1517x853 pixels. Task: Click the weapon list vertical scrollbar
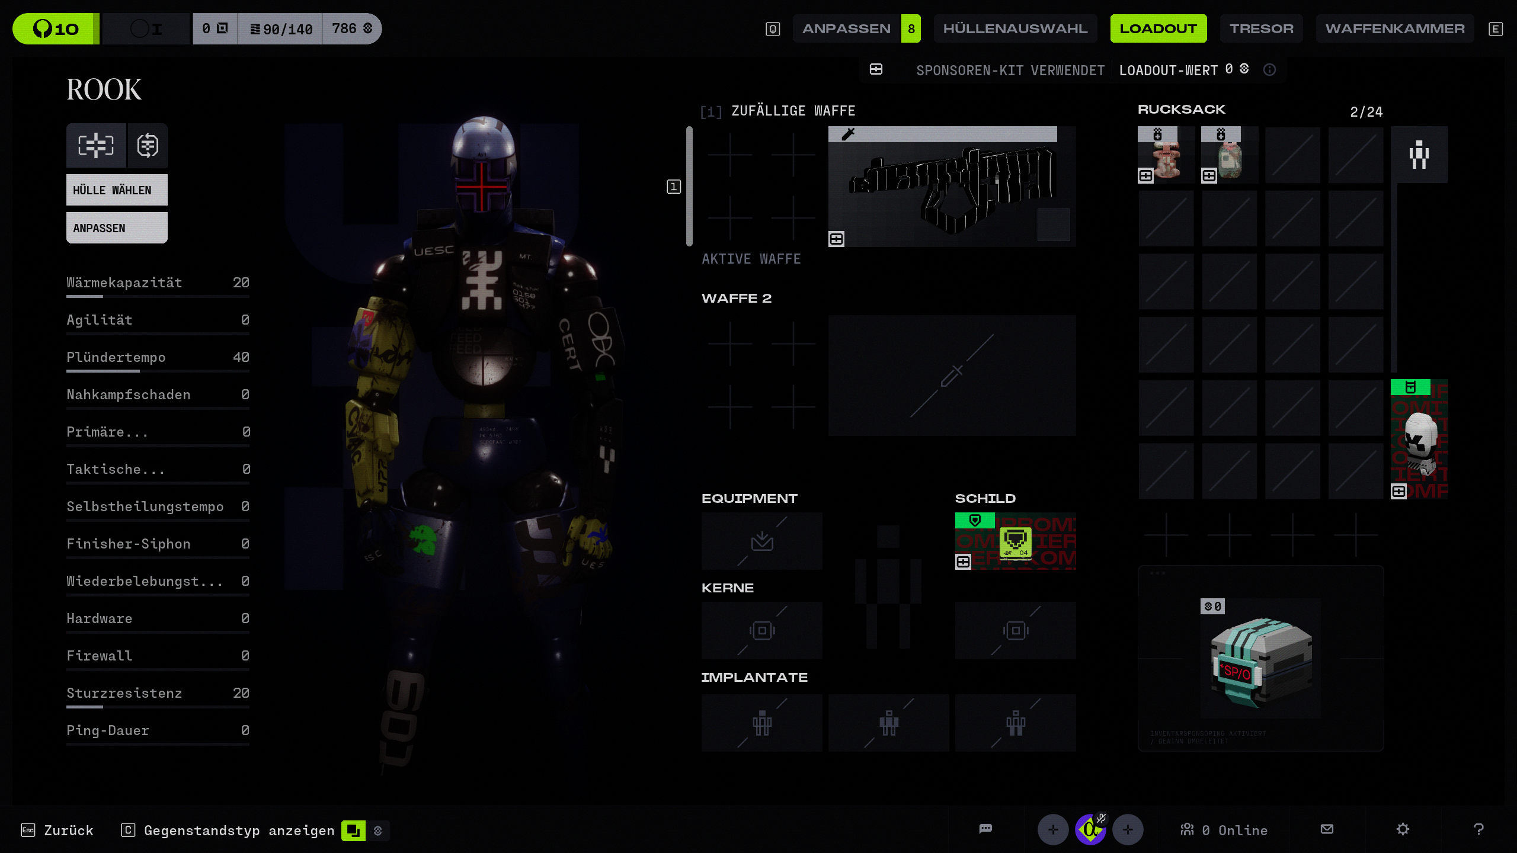tap(689, 186)
